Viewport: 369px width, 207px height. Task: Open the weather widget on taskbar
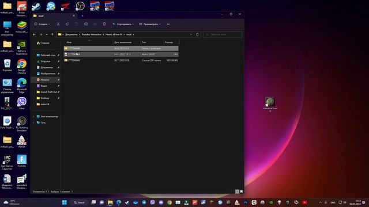click(12, 202)
